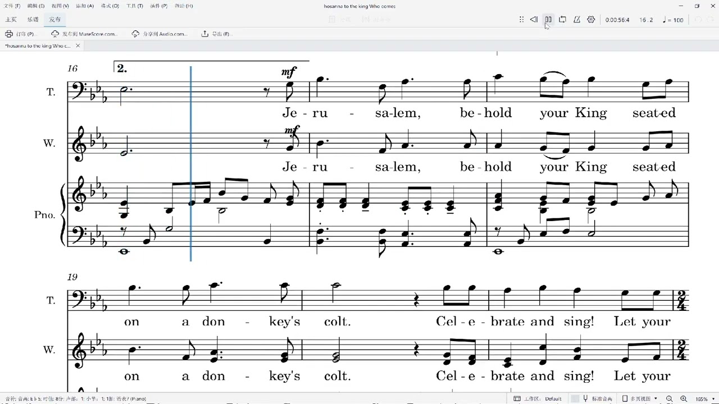Click 发布到 MuseScore.com button
Image resolution: width=719 pixels, height=404 pixels.
(x=84, y=34)
